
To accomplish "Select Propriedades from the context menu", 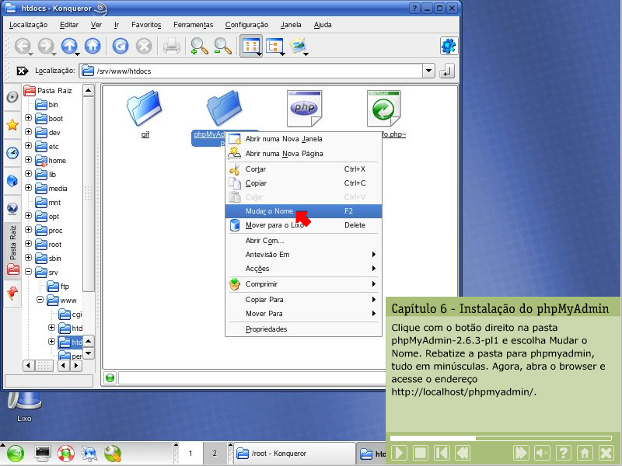I will click(267, 329).
